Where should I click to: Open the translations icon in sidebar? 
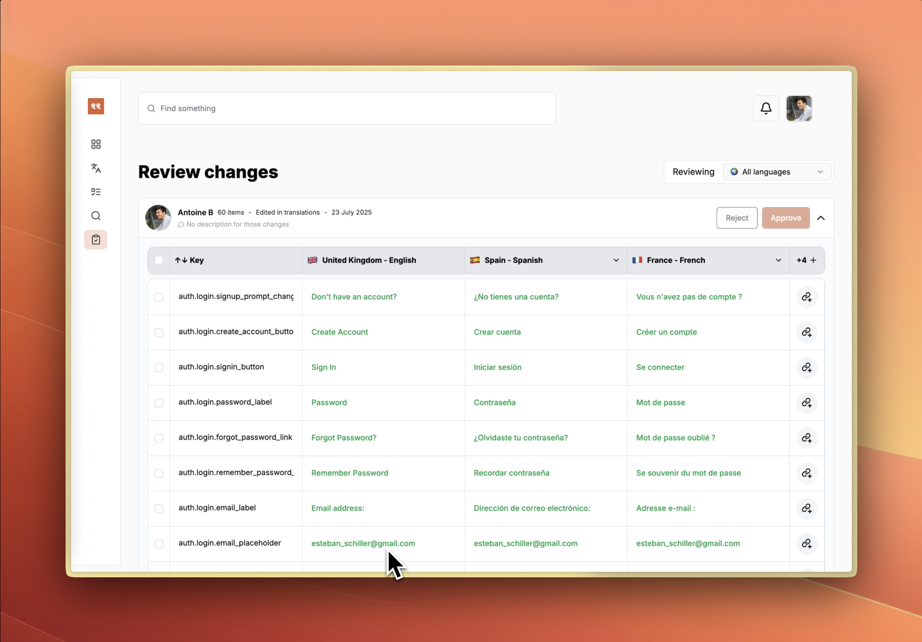tap(96, 168)
